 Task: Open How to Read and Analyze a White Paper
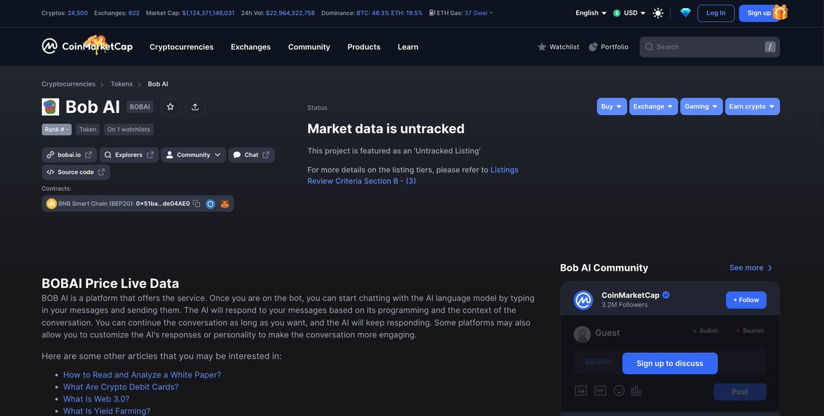pos(142,375)
